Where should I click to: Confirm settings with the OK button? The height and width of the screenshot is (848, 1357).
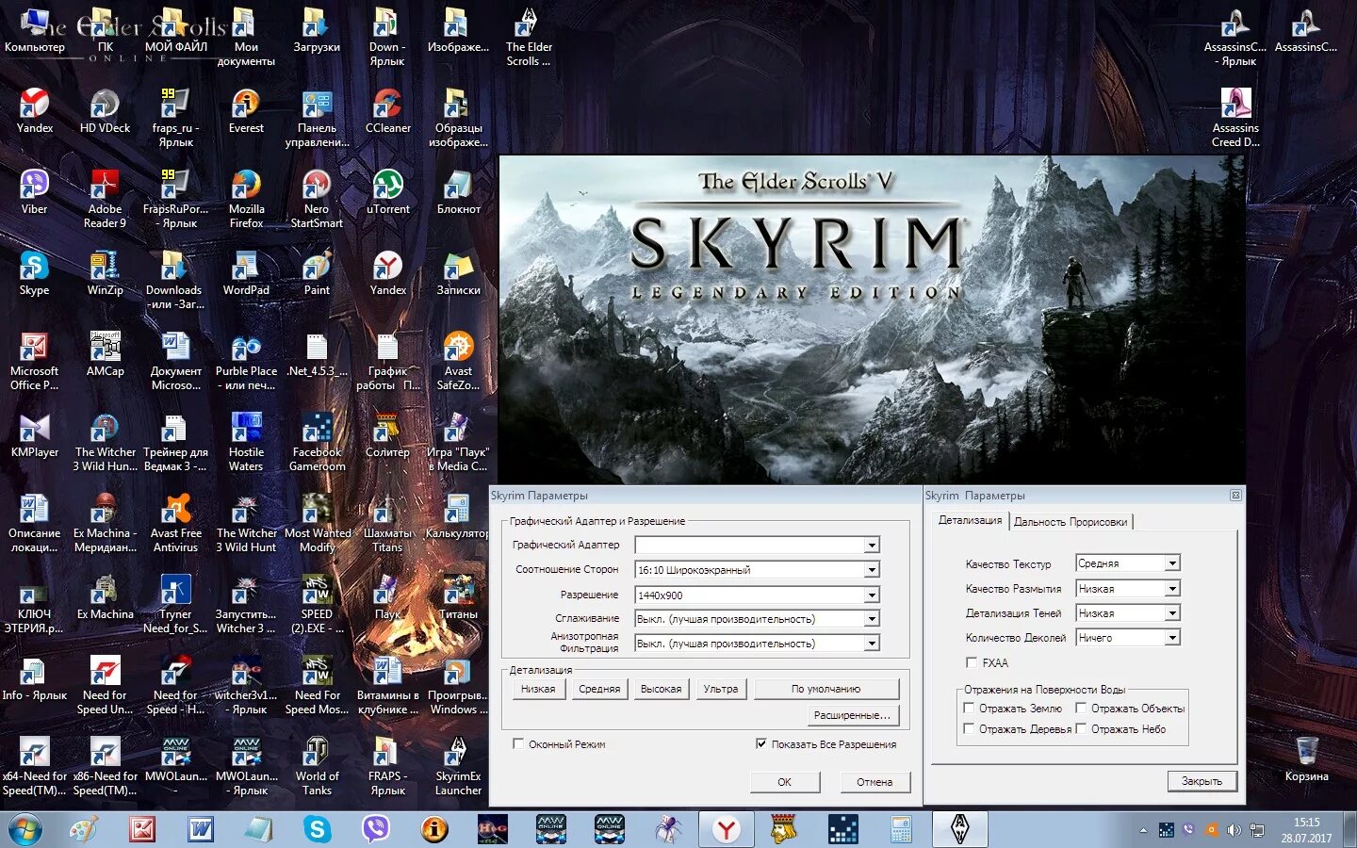click(x=784, y=782)
